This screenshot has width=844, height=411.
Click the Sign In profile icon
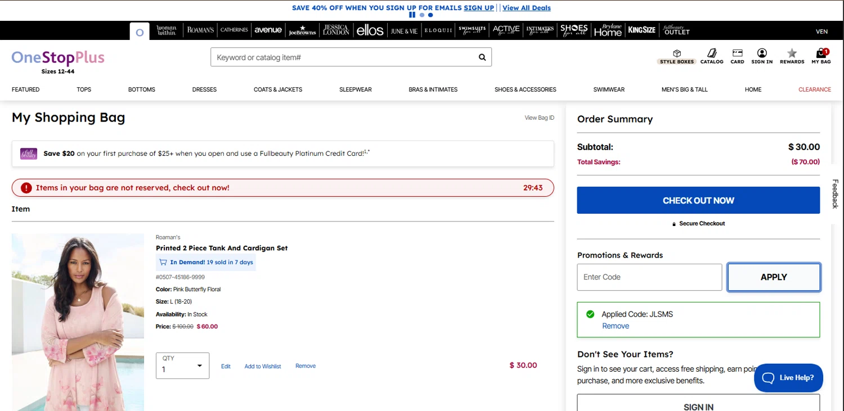point(762,54)
